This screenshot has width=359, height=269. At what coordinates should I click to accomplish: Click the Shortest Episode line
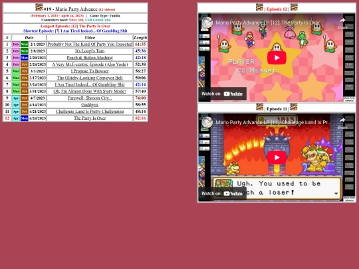pyautogui.click(x=75, y=31)
